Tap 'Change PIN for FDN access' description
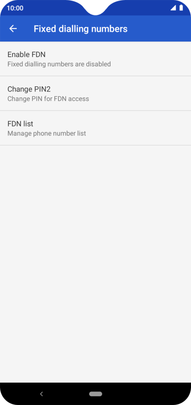Screen dimensions: 191x405 [x=48, y=98]
